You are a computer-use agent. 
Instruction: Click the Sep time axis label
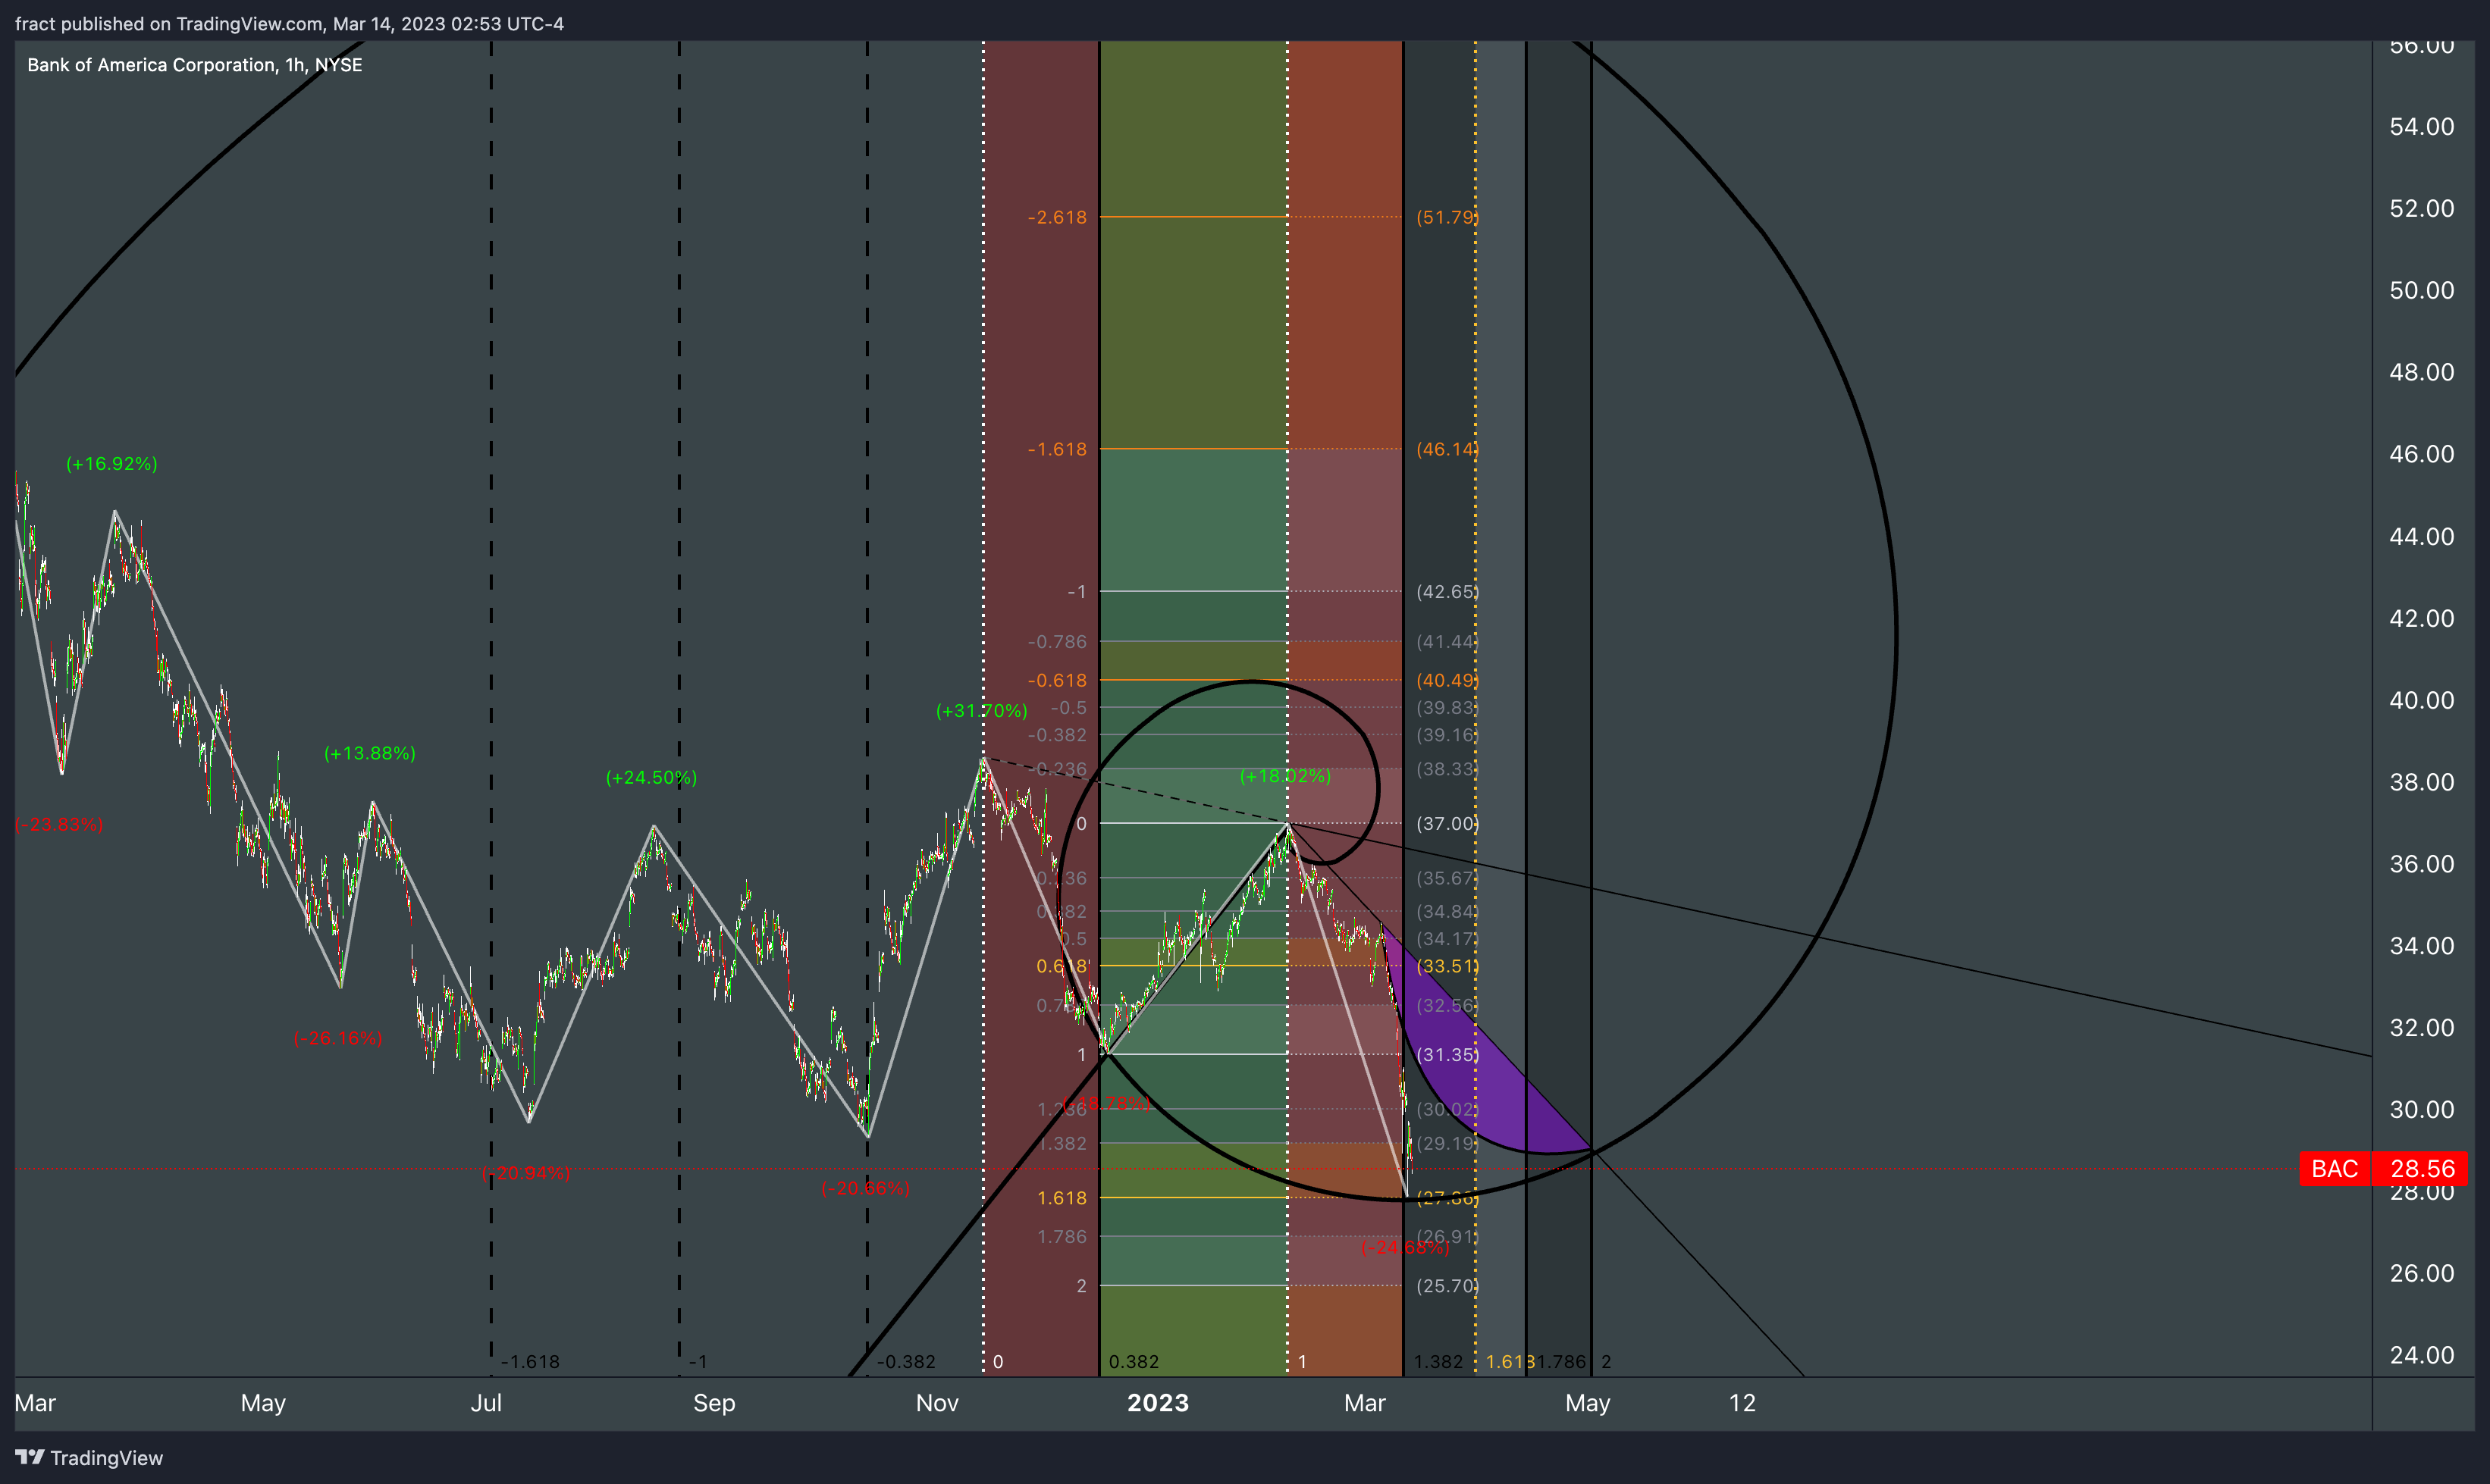point(714,1403)
